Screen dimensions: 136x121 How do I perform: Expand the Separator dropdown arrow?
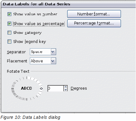[x=53, y=52]
